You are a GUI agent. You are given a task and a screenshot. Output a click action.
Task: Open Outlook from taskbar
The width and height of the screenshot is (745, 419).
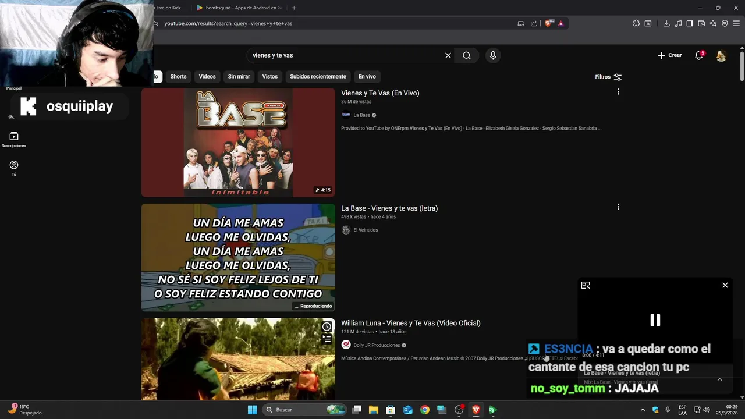407,410
